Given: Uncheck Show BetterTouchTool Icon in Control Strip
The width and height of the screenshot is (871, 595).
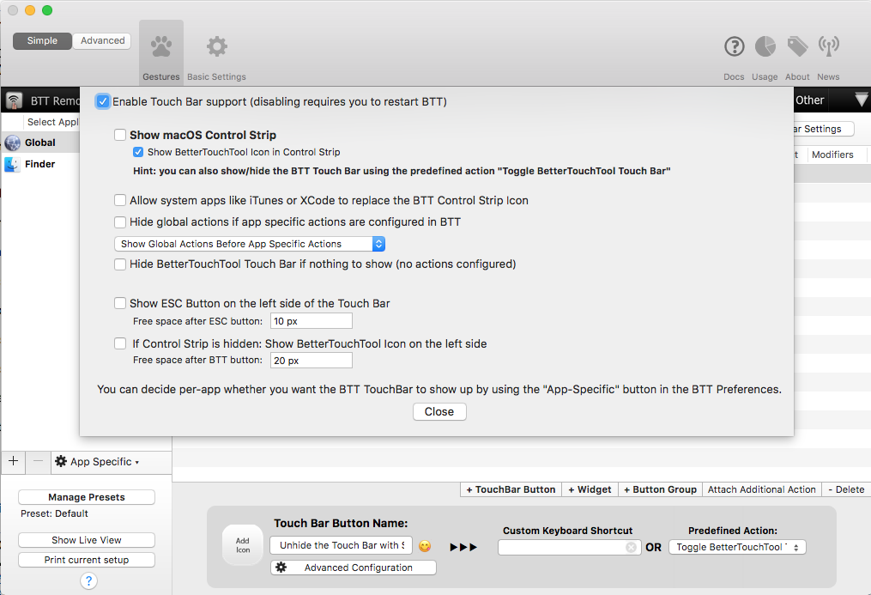Looking at the screenshot, I should (138, 152).
